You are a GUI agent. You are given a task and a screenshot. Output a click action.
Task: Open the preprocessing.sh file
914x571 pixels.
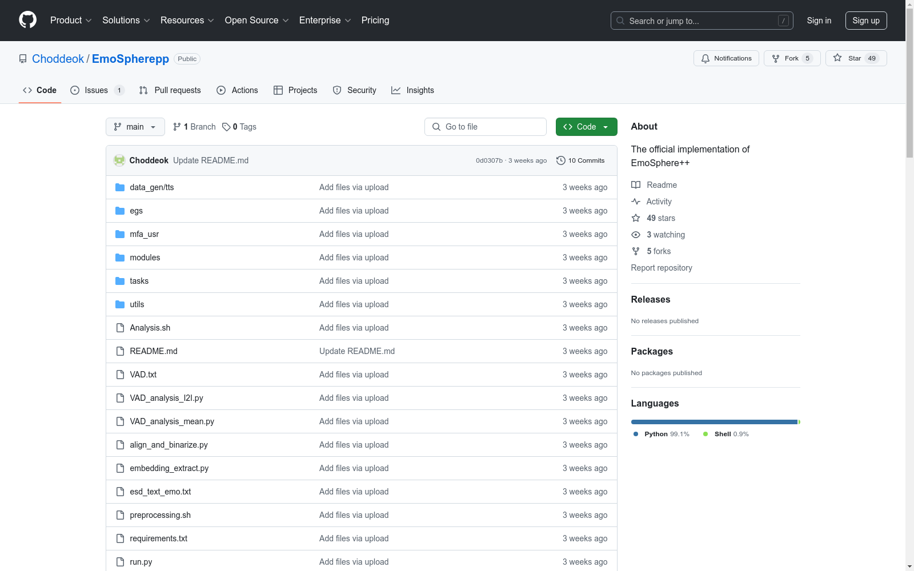[x=161, y=515]
